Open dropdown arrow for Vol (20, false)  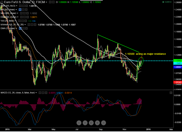(x=16, y=21)
